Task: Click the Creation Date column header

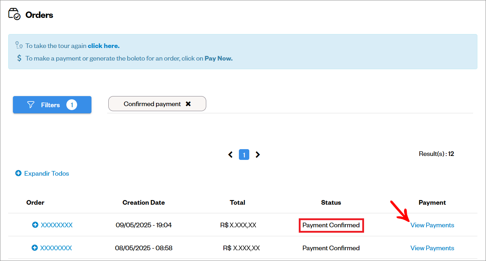Action: click(143, 203)
